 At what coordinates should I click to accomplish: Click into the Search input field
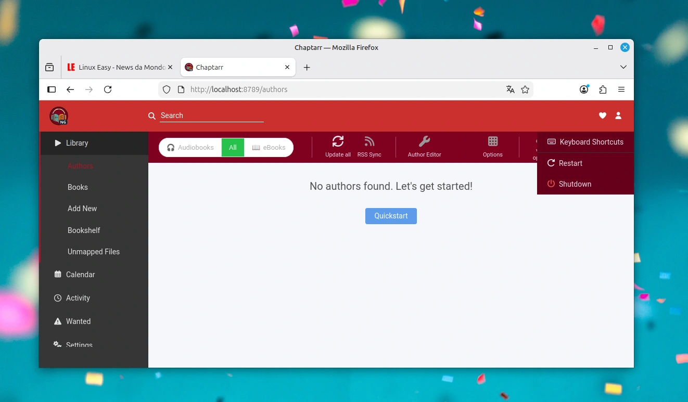[212, 115]
